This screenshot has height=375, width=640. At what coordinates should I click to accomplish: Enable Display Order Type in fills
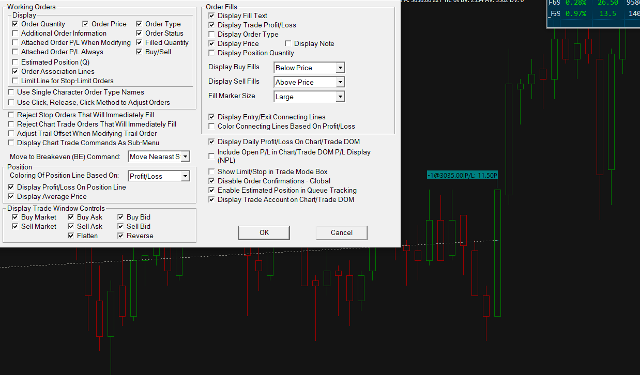click(211, 35)
